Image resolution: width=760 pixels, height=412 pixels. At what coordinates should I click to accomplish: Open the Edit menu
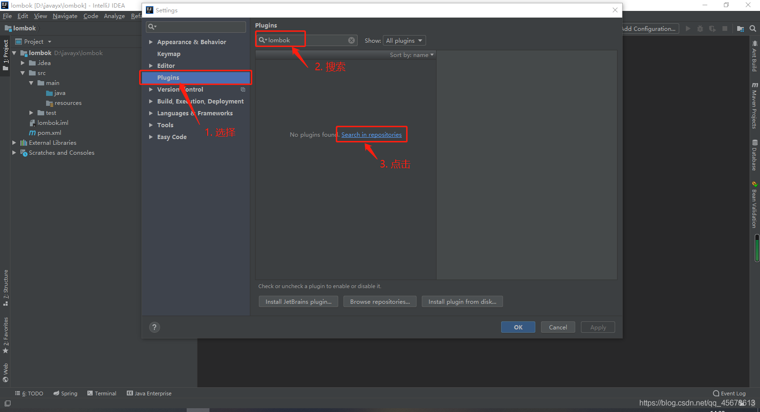click(x=23, y=16)
